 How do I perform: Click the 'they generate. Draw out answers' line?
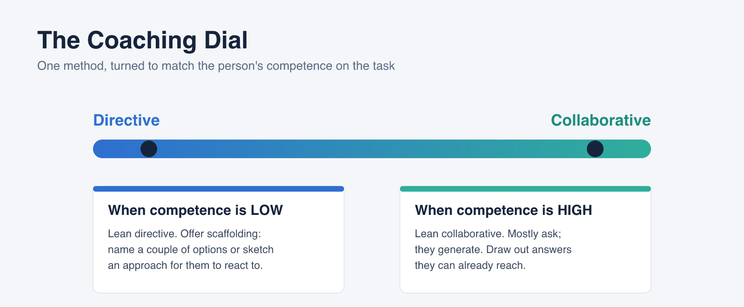click(493, 249)
